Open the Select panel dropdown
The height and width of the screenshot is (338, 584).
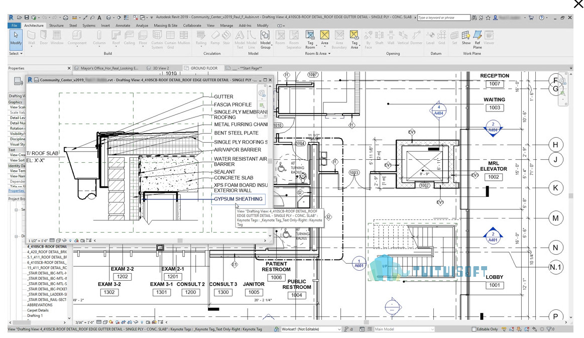pyautogui.click(x=16, y=53)
